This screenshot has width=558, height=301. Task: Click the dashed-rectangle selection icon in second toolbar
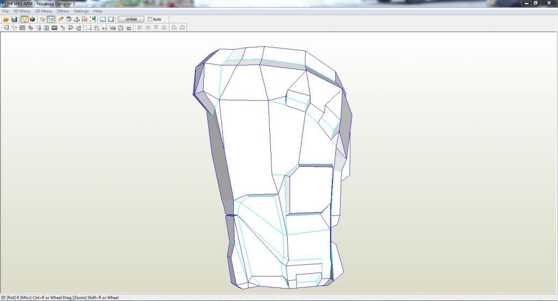click(88, 28)
